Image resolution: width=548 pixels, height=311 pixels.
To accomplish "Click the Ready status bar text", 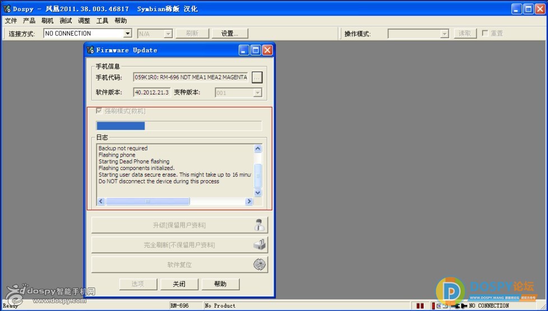I will tap(10, 306).
